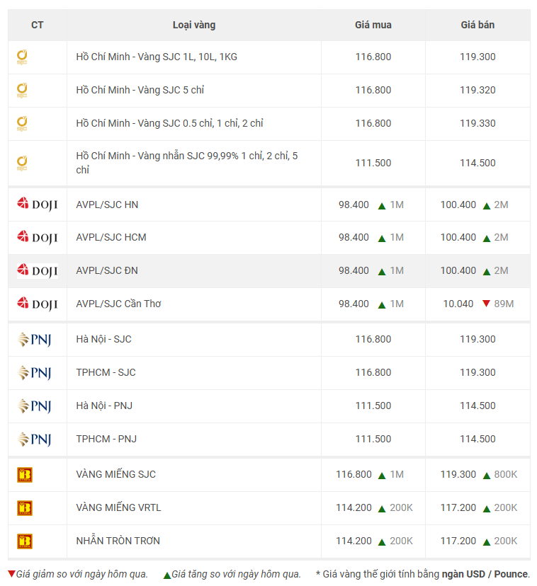Click the 800K increase value
The height and width of the screenshot is (586, 537).
[506, 474]
